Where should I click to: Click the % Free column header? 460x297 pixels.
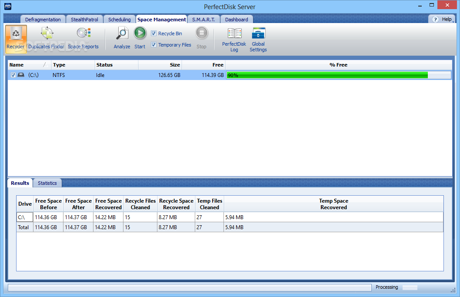point(339,65)
